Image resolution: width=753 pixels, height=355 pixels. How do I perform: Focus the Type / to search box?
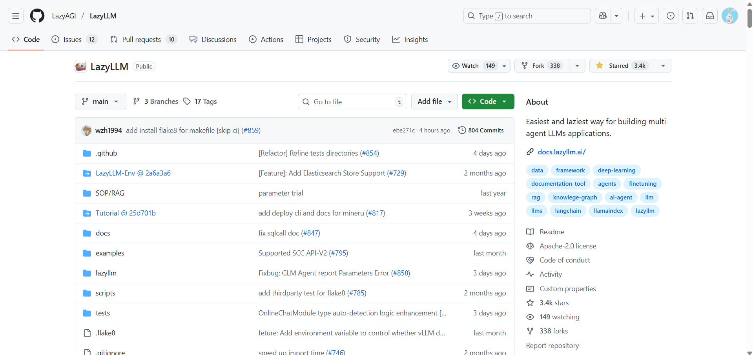pyautogui.click(x=527, y=16)
